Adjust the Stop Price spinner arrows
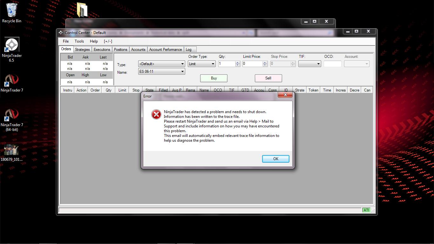Image resolution: width=434 pixels, height=244 pixels. coord(293,64)
